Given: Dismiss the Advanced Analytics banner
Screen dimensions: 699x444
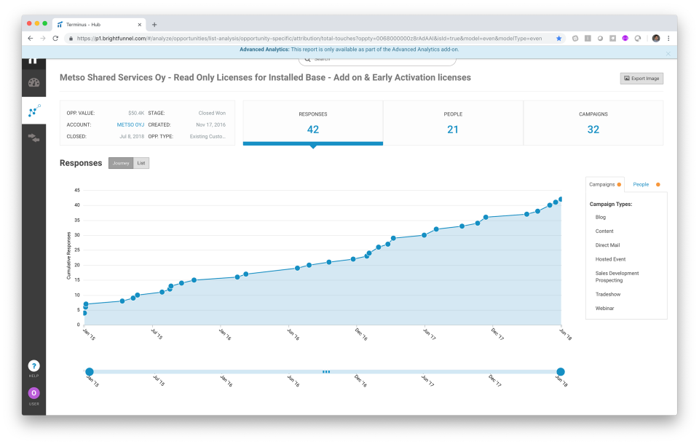Looking at the screenshot, I should click(x=668, y=53).
